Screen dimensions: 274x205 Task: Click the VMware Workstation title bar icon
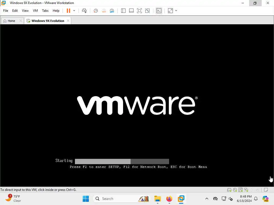coord(3,3)
